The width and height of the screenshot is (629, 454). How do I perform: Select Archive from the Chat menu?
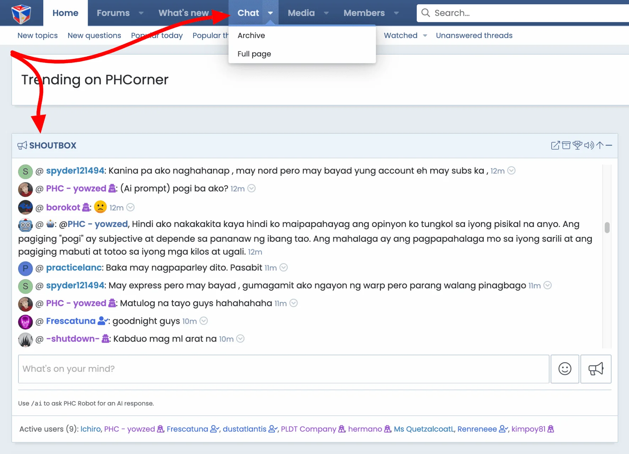click(302, 35)
